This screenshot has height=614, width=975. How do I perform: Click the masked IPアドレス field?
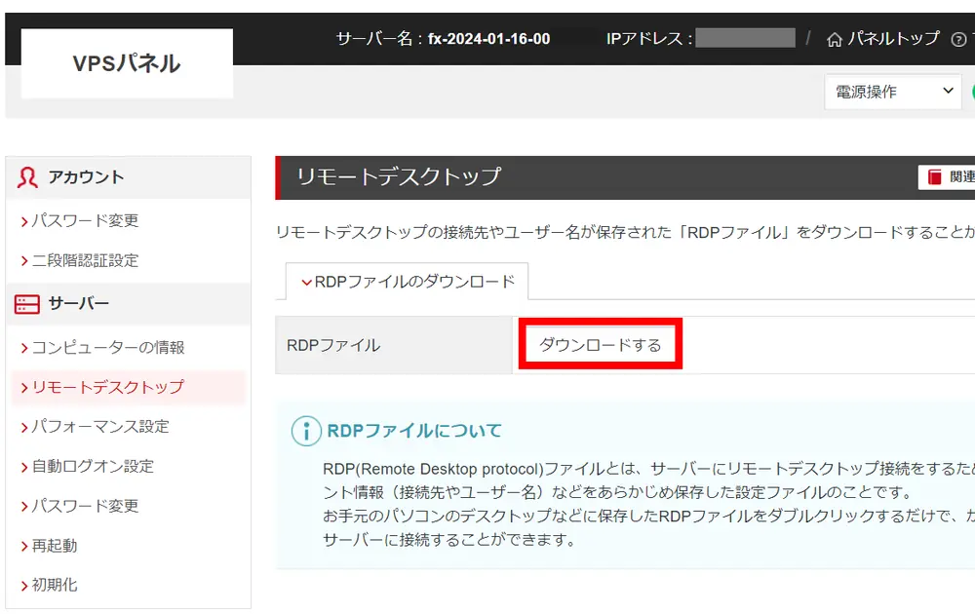(x=745, y=37)
